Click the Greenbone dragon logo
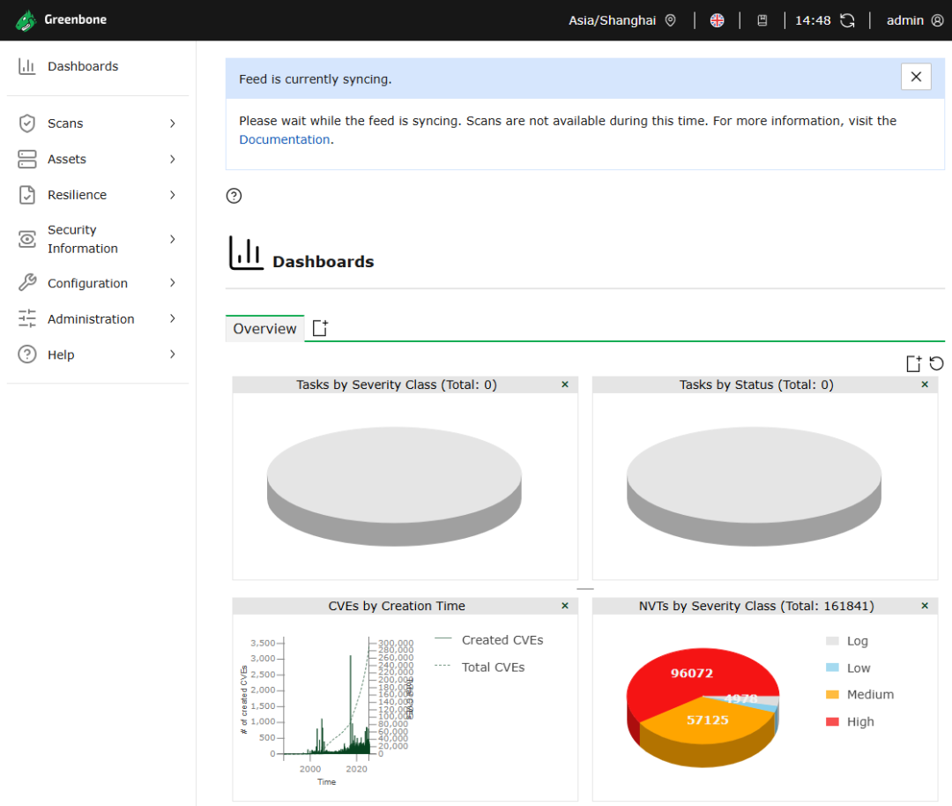 [26, 20]
